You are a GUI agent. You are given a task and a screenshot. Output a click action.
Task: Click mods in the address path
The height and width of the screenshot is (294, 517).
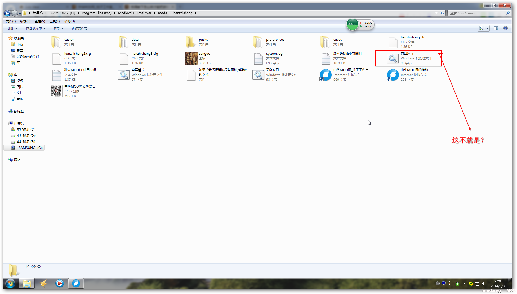pos(162,13)
